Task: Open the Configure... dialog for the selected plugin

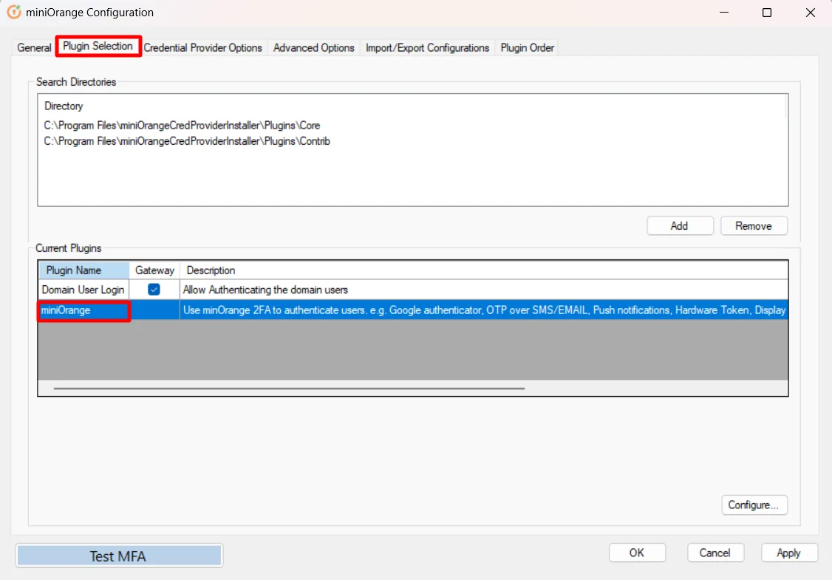Action: point(754,505)
